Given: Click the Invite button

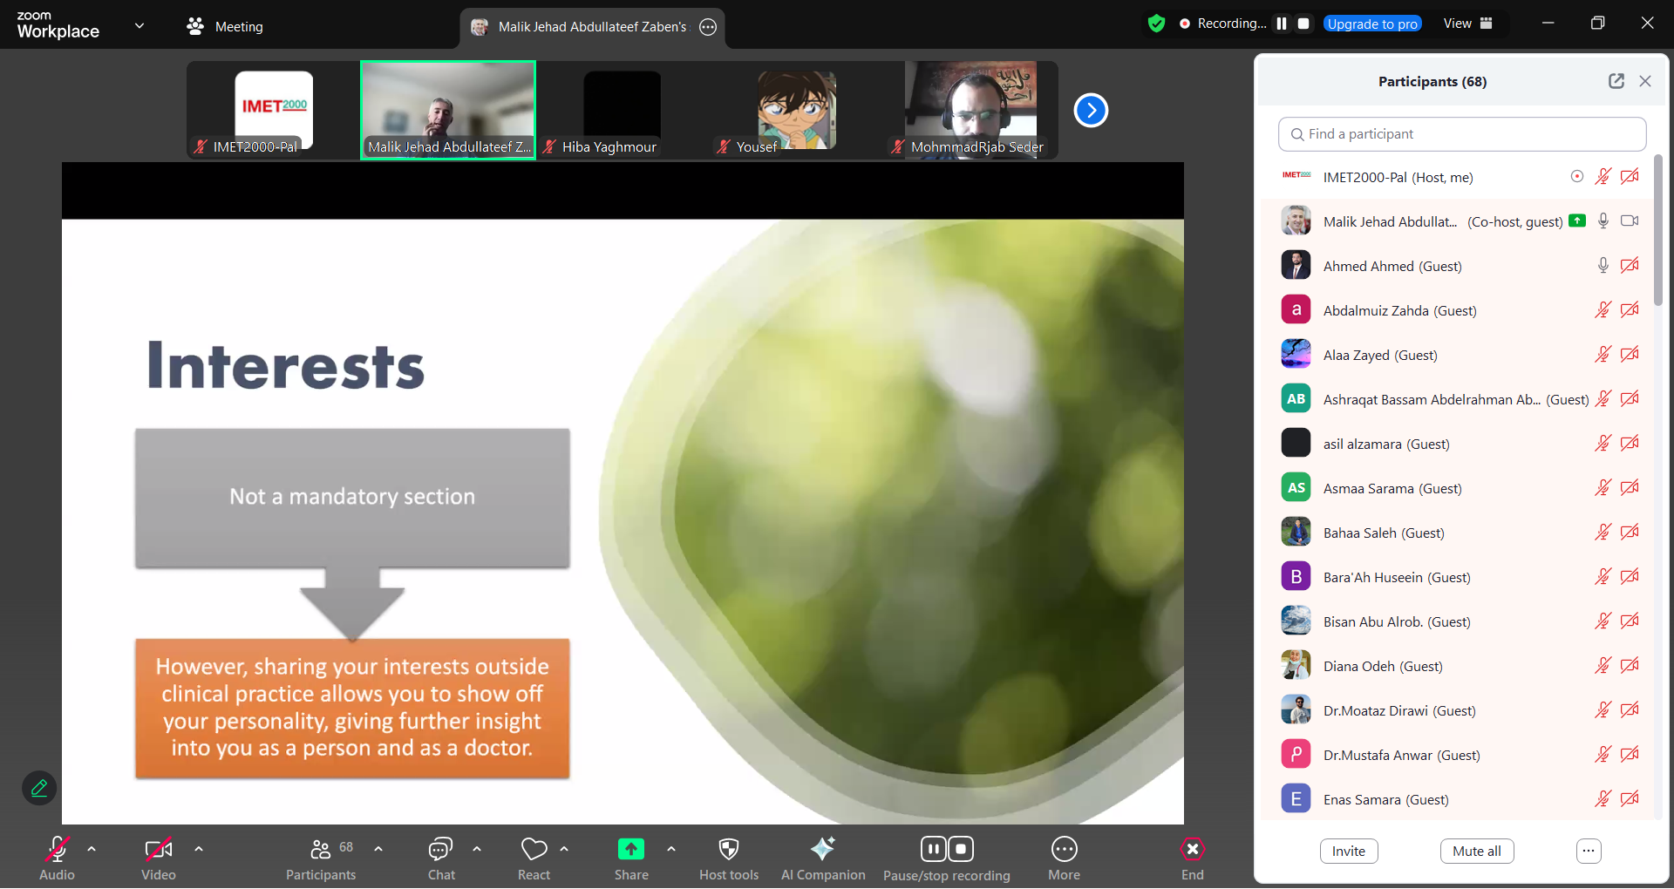Looking at the screenshot, I should tap(1348, 852).
